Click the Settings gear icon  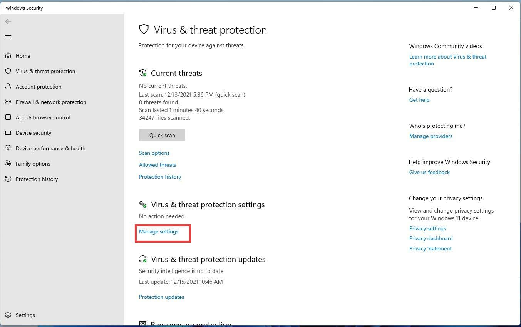[8, 315]
